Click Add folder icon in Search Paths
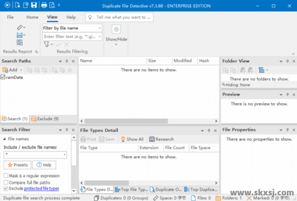This screenshot has height=201, width=297. (x=10, y=70)
